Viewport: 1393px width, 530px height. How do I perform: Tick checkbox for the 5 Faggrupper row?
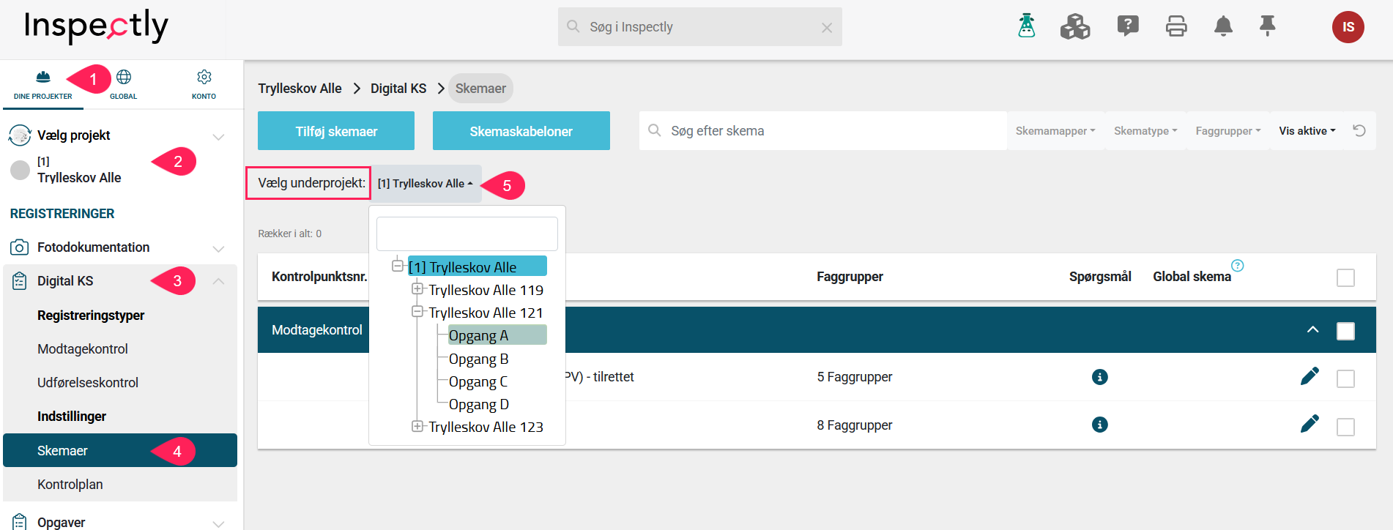coord(1345,378)
